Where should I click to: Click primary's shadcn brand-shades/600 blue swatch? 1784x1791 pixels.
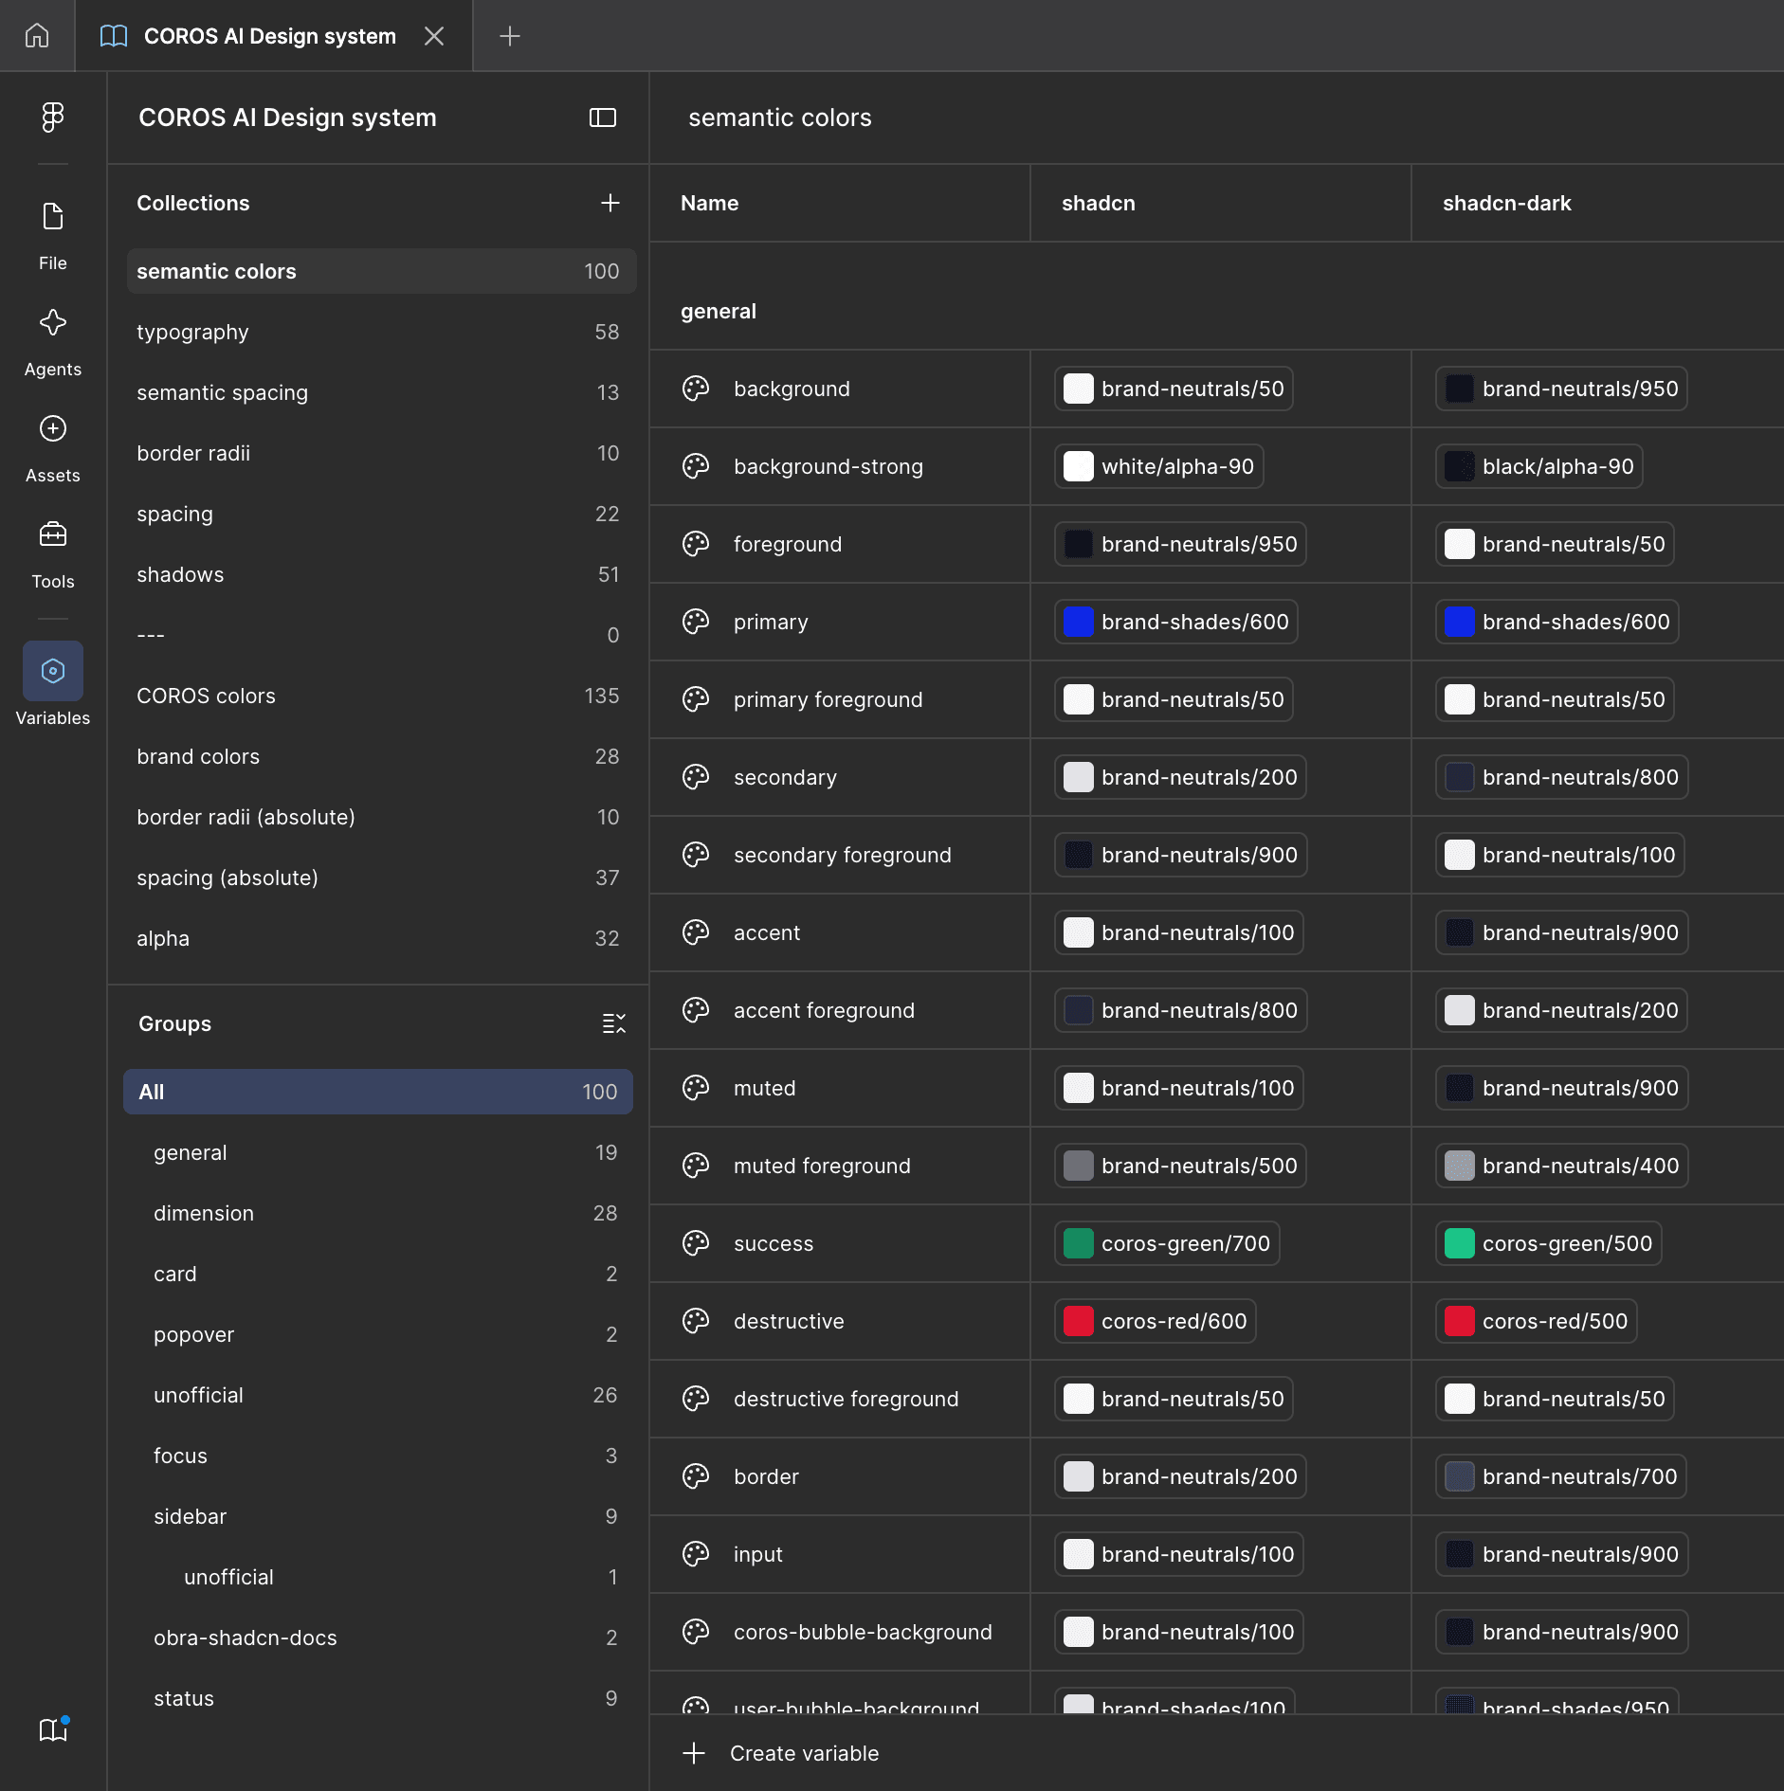(1079, 622)
